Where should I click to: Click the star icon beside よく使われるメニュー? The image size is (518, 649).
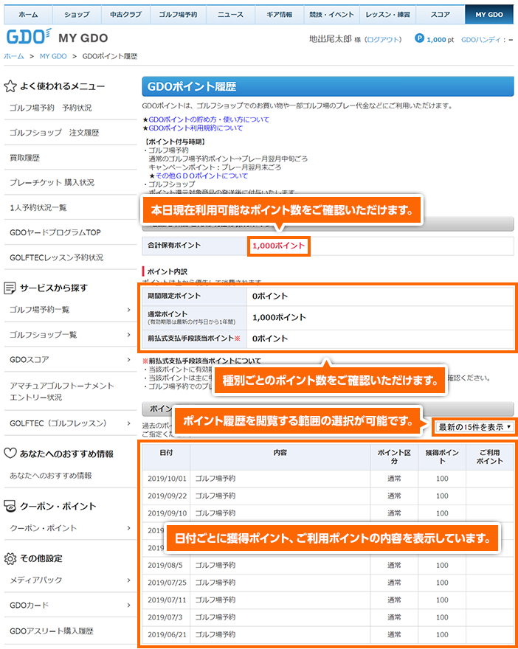(x=10, y=86)
